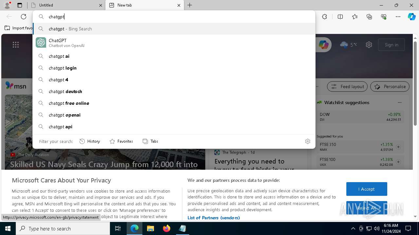
Task: Click the Copilot logo on MSN page
Action: click(x=323, y=45)
